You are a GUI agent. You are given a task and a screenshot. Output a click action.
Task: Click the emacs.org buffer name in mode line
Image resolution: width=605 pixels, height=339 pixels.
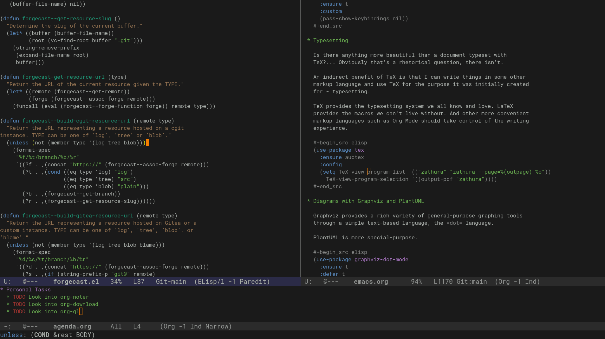(x=371, y=282)
